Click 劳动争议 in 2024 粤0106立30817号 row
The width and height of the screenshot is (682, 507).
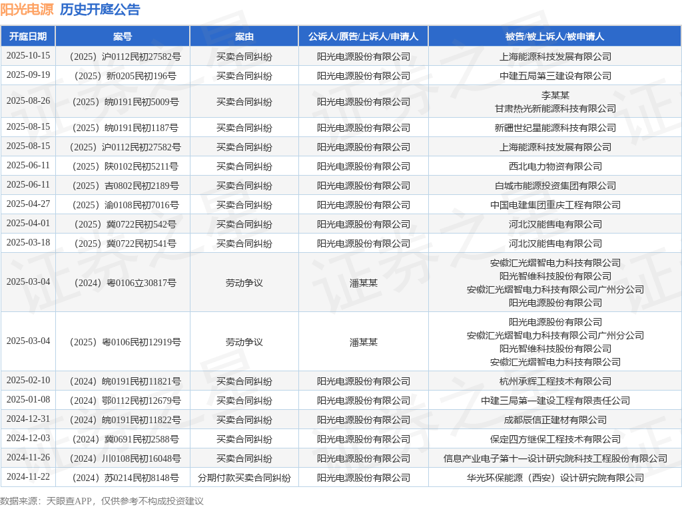[x=244, y=283]
